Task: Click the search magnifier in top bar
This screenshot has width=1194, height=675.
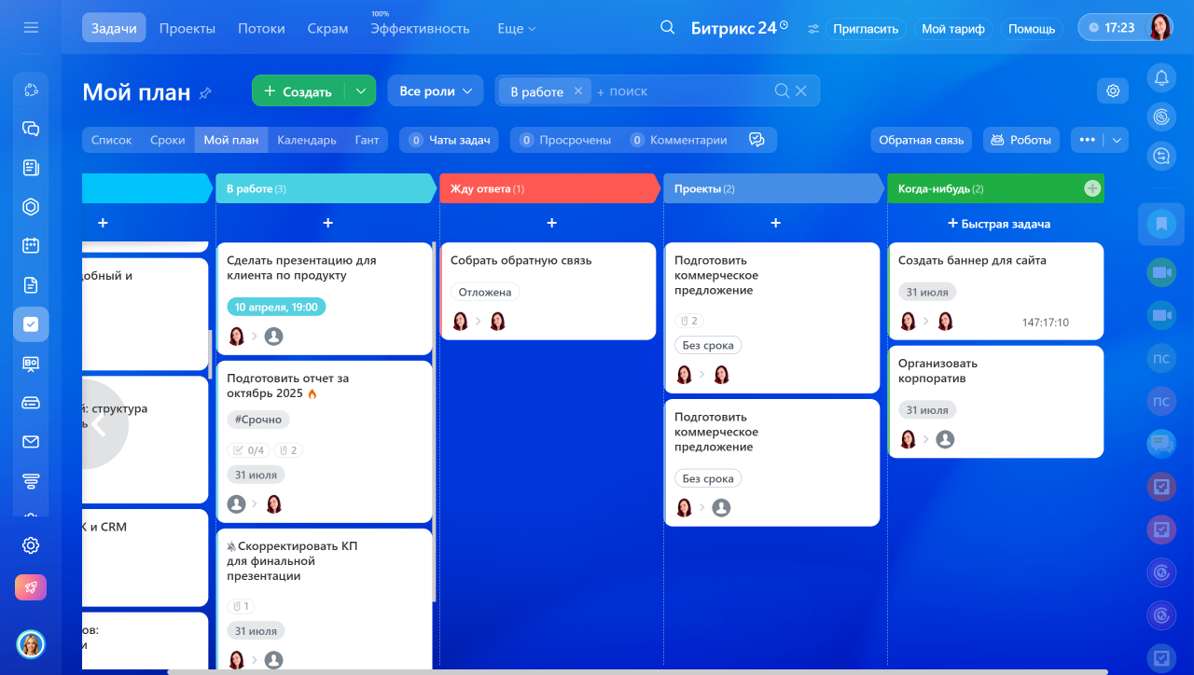Action: (667, 28)
